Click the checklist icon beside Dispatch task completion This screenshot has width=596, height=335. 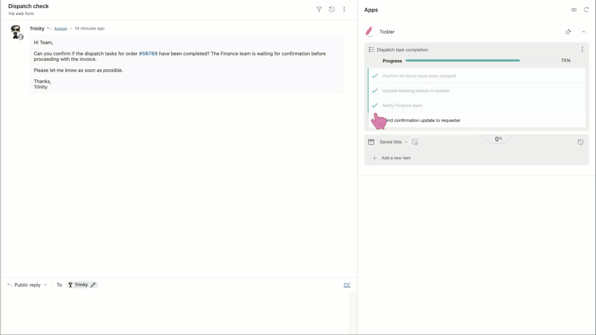(x=371, y=50)
